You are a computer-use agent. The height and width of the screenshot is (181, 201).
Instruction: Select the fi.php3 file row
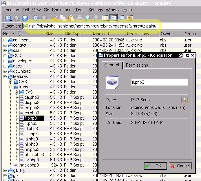coord(32,118)
